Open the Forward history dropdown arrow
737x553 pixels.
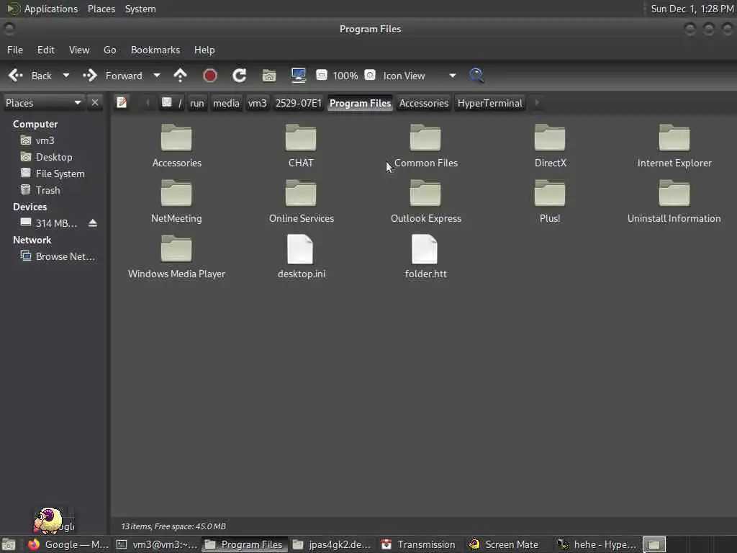pyautogui.click(x=157, y=76)
